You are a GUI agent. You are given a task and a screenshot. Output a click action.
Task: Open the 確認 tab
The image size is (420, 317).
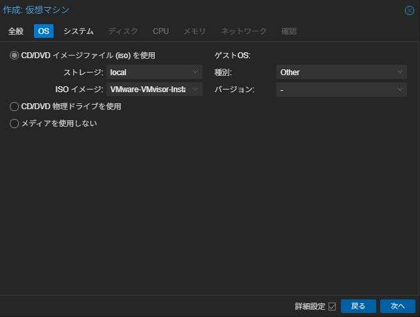pyautogui.click(x=289, y=31)
